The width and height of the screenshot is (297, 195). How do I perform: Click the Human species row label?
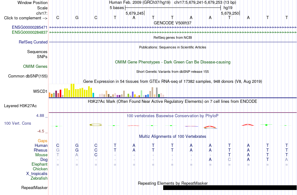click(x=41, y=145)
